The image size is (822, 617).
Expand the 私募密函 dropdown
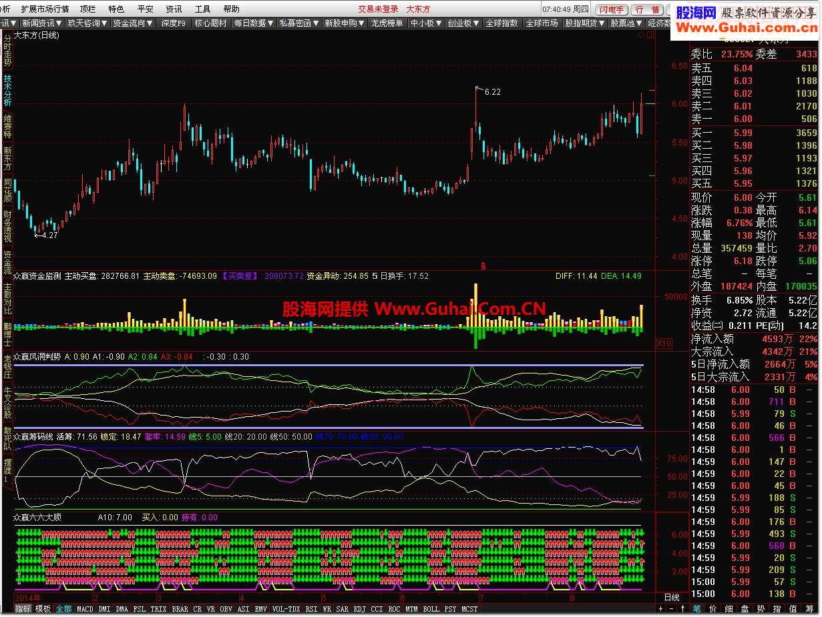point(299,23)
